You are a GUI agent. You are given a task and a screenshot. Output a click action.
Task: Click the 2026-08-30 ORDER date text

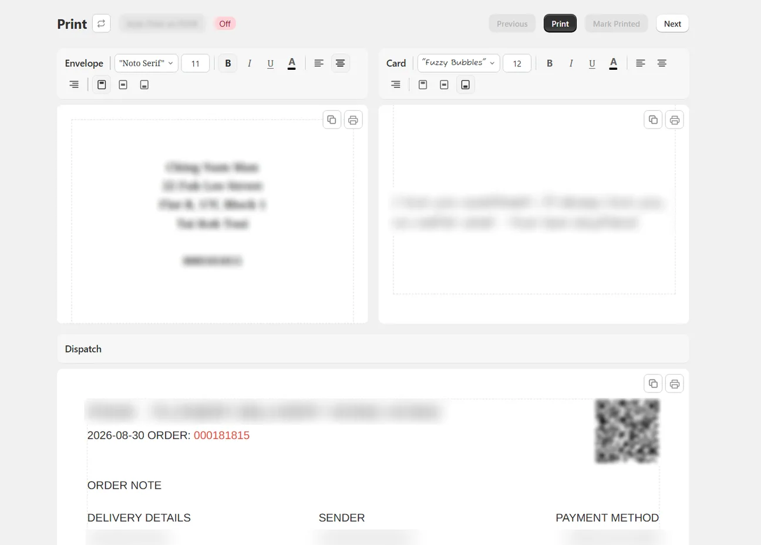click(139, 435)
